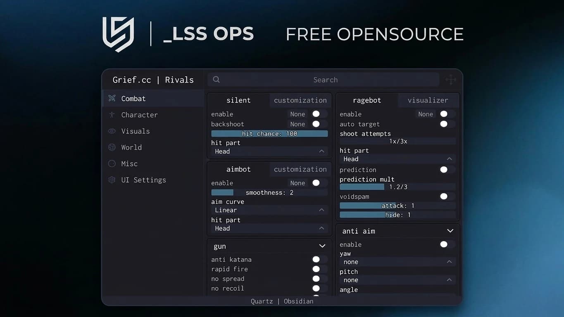Click the LSS OPS shield logo
564x317 pixels.
click(118, 34)
